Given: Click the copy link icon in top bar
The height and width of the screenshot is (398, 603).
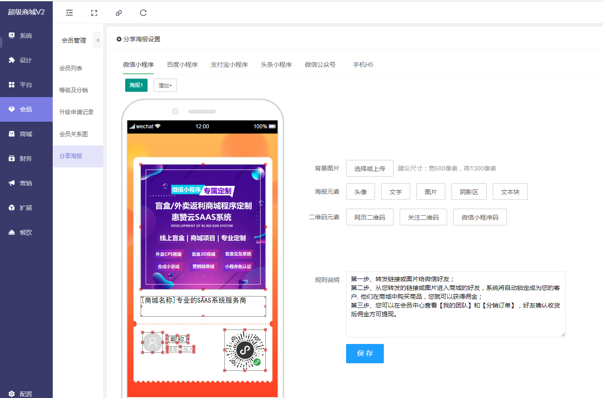Looking at the screenshot, I should pyautogui.click(x=119, y=13).
